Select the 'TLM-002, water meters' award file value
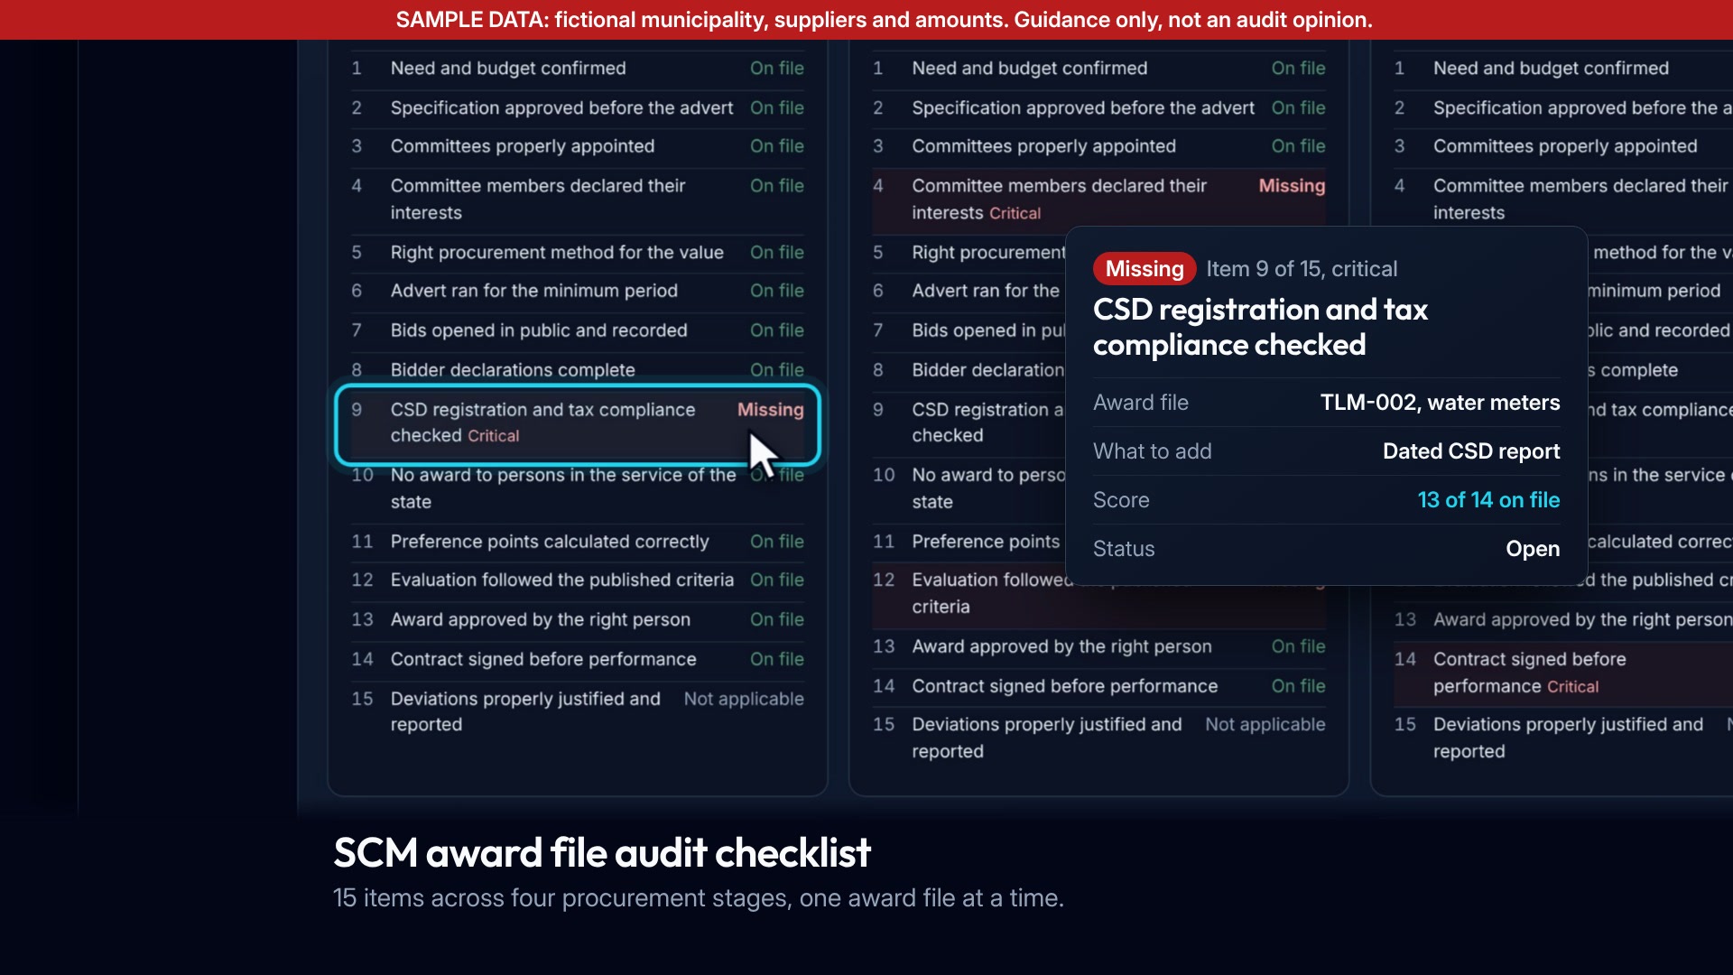Viewport: 1733px width, 975px height. [x=1440, y=403]
